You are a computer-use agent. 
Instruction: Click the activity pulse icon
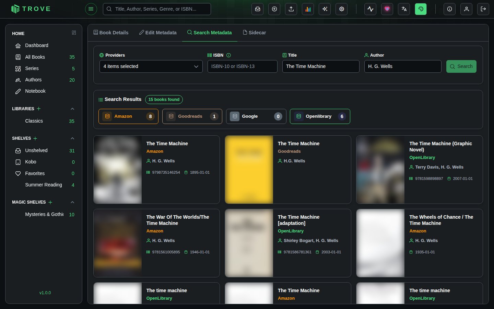tap(370, 9)
